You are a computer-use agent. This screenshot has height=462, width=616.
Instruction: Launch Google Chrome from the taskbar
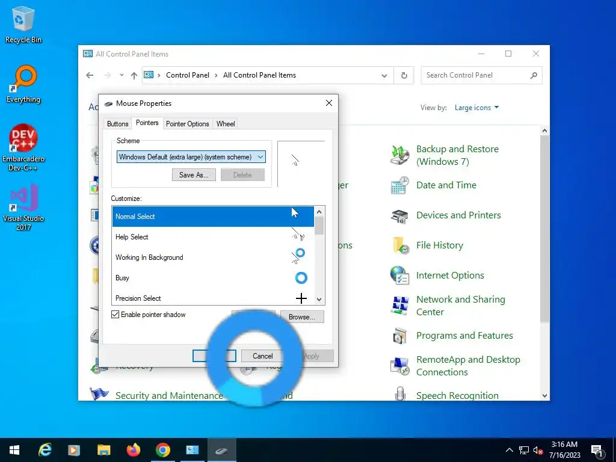coord(162,450)
